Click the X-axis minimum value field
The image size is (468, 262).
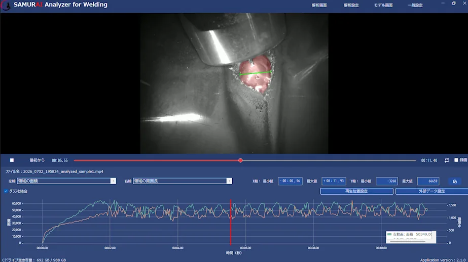click(290, 181)
